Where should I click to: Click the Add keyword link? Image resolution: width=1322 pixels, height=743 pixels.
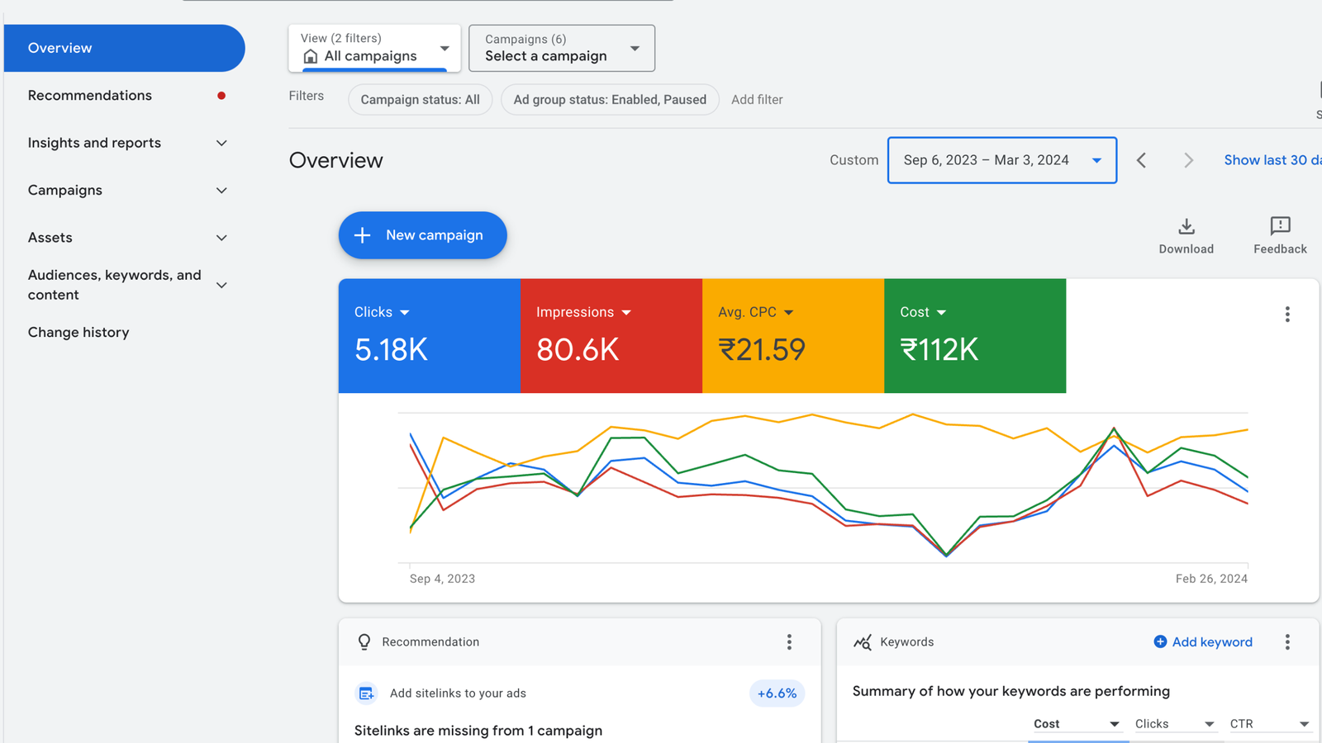(1203, 642)
